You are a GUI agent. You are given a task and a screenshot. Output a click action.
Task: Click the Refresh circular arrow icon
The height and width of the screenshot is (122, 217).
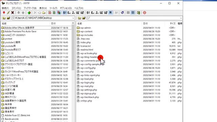tap(122, 13)
